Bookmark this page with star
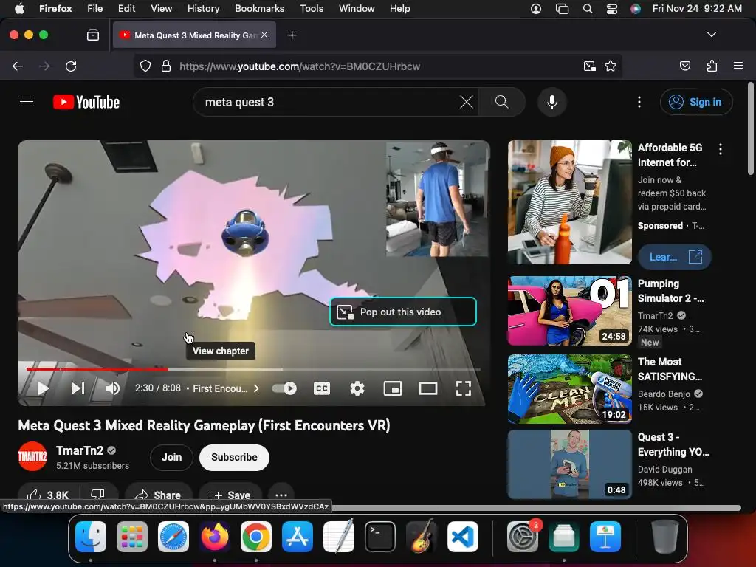The image size is (756, 567). (611, 66)
